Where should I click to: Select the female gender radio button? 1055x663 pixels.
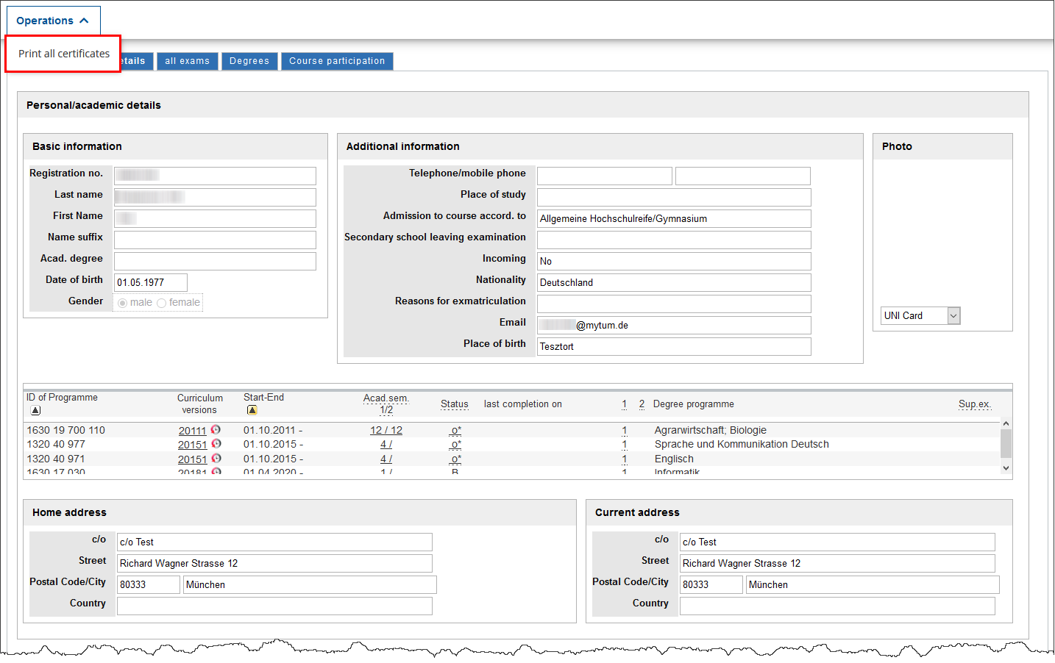(162, 303)
